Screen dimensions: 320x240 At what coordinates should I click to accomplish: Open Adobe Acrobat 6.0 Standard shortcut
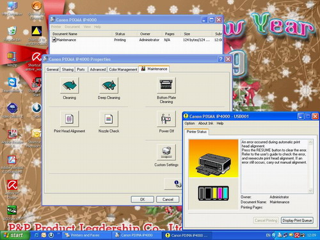(12, 164)
